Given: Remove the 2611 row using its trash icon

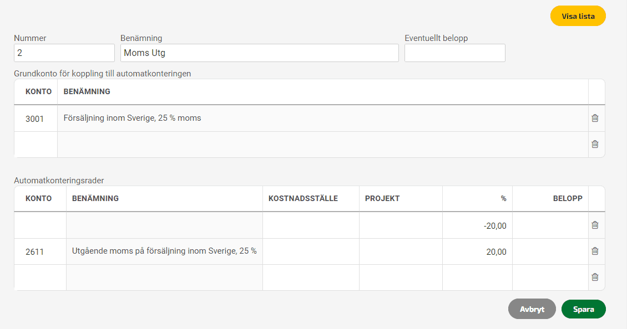Looking at the screenshot, I should coord(595,251).
